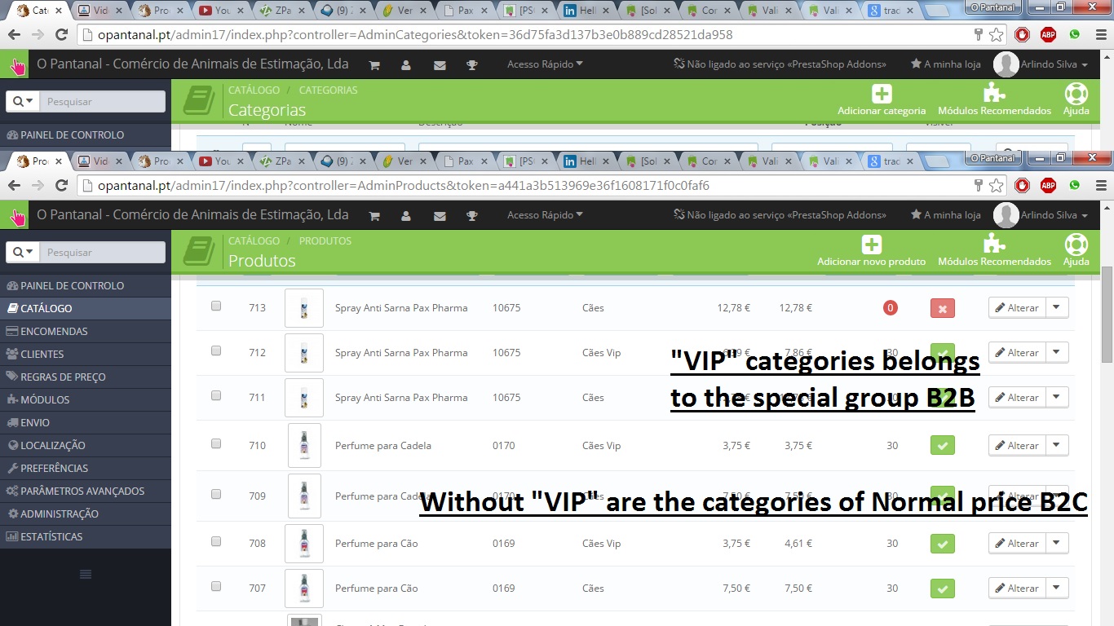Open Arlindo Silva user menu in Produtos window
Image resolution: width=1114 pixels, height=626 pixels.
(1041, 215)
